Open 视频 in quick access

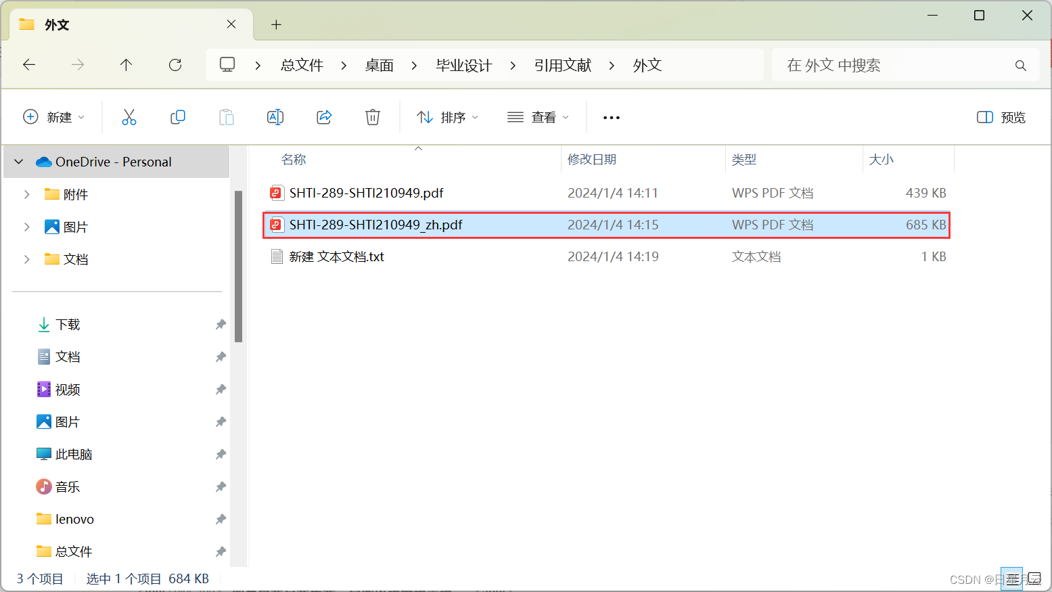68,390
